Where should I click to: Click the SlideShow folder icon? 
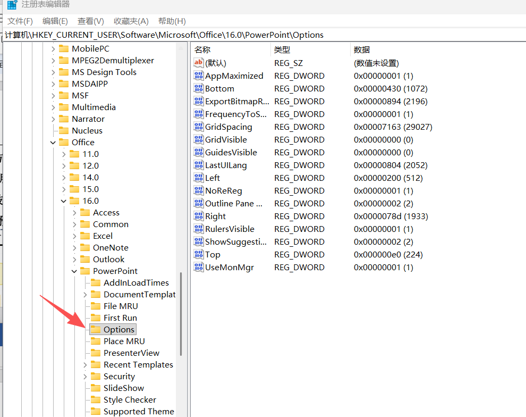(96, 388)
